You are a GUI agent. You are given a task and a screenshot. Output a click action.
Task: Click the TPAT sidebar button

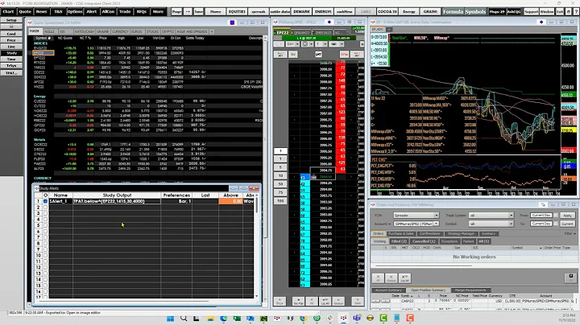[11, 72]
